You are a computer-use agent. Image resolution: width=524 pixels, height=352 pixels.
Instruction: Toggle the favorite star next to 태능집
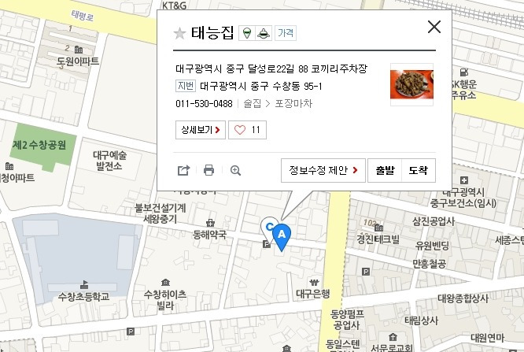click(180, 33)
